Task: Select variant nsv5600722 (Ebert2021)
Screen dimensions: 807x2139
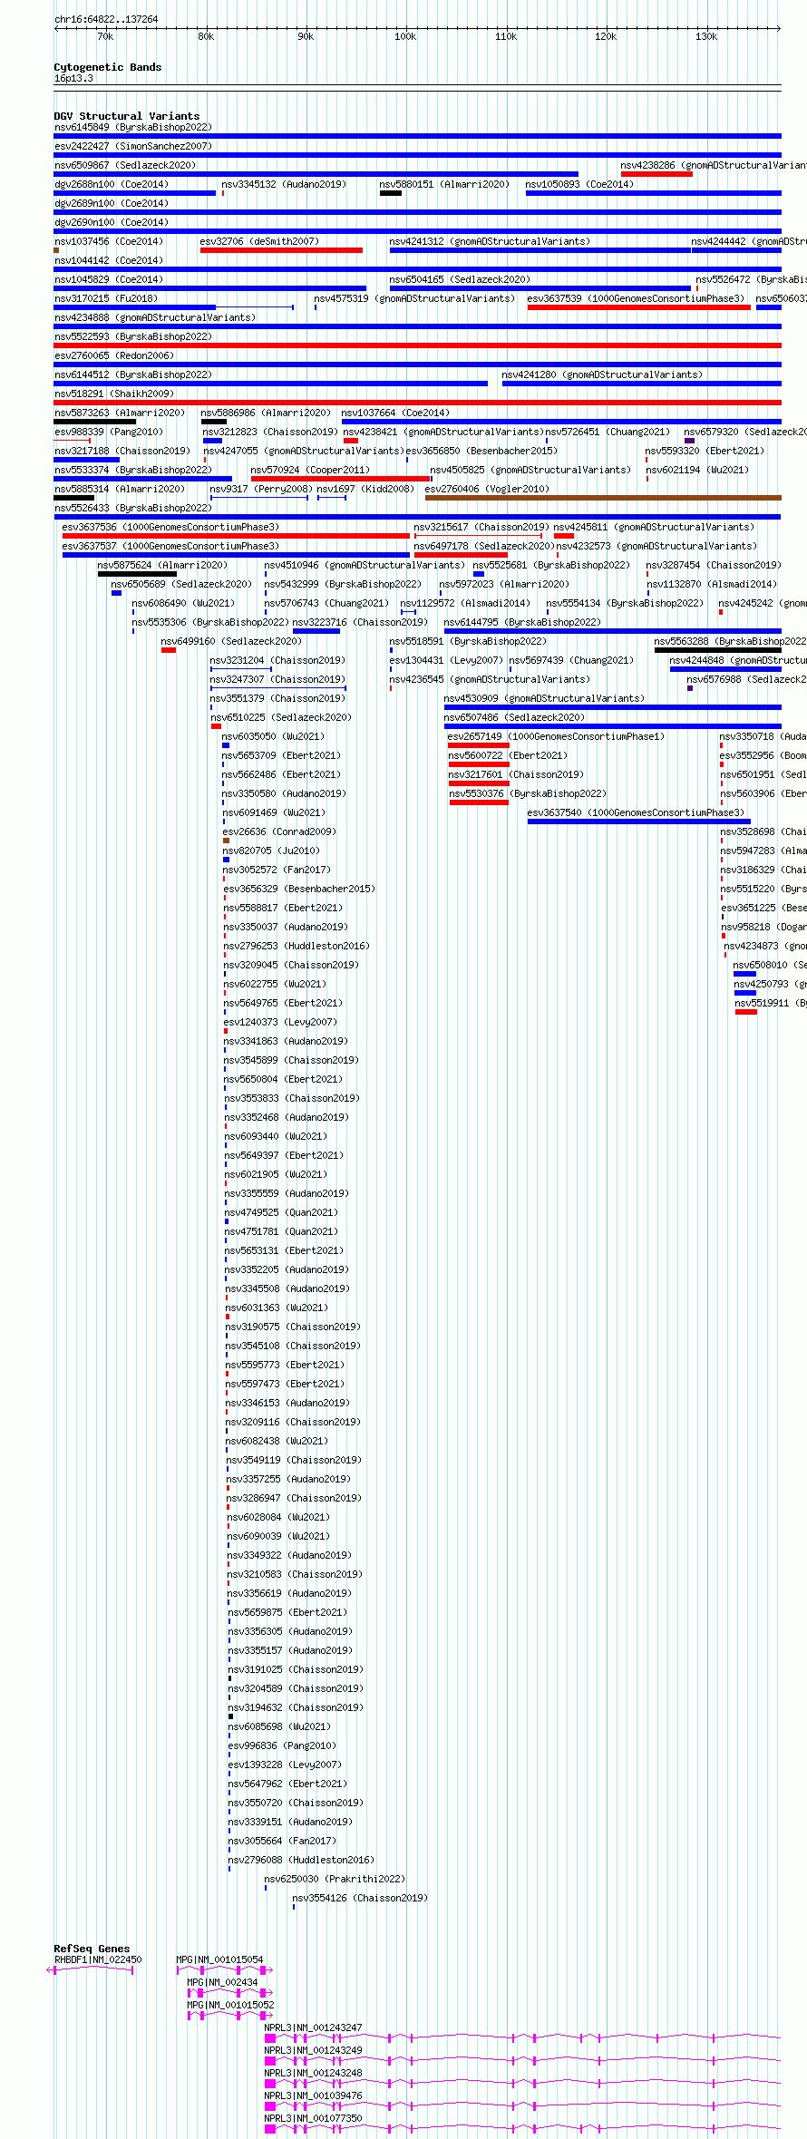Action: (508, 755)
